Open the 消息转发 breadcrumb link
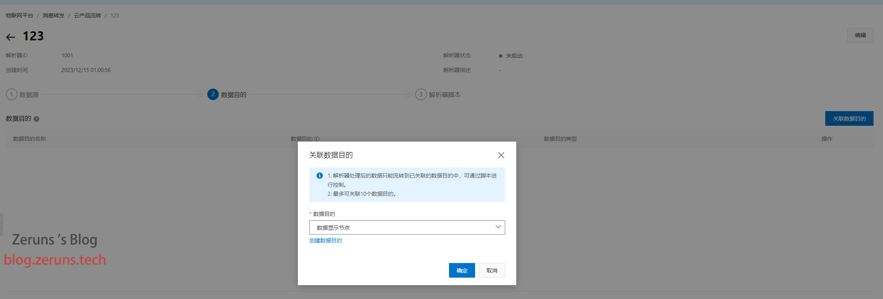 (53, 15)
